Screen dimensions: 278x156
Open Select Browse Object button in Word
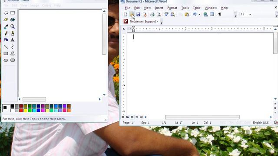point(275,108)
